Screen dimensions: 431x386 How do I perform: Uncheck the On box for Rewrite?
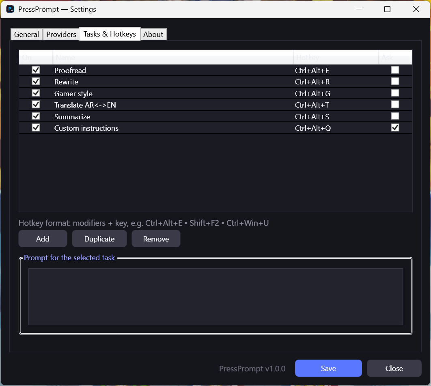36,81
